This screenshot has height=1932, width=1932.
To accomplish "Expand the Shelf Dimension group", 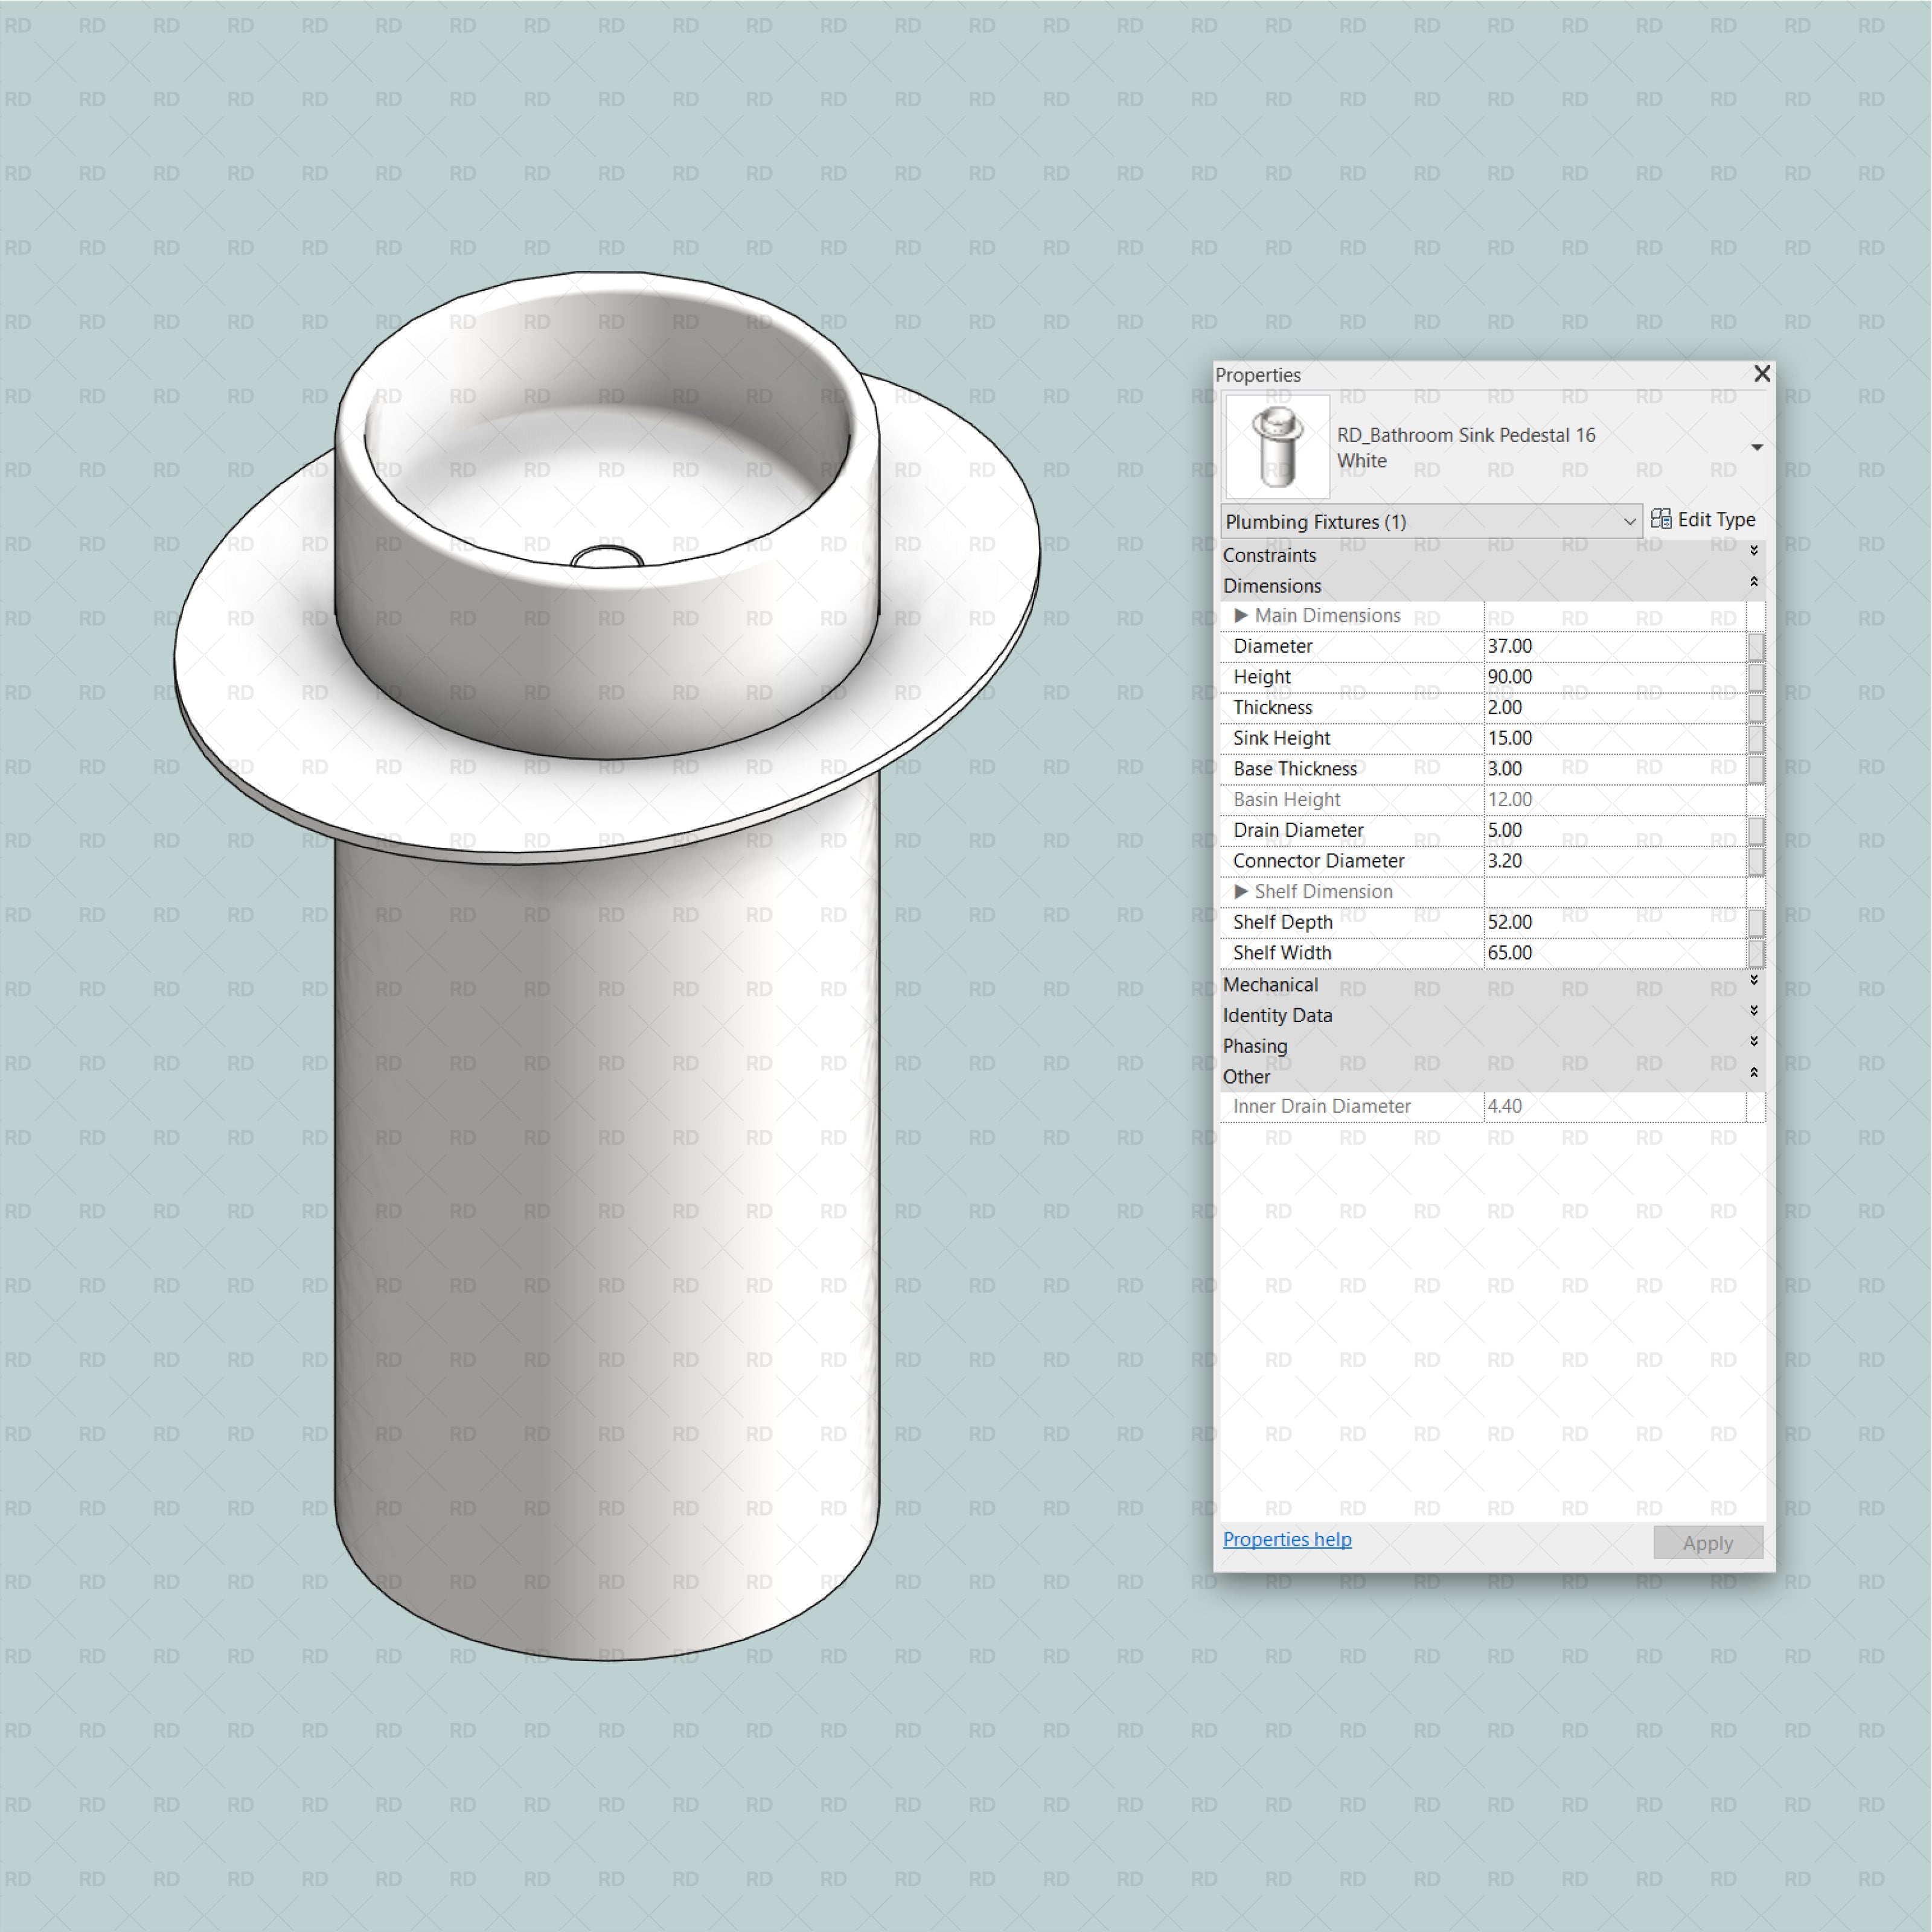I will pyautogui.click(x=1241, y=891).
